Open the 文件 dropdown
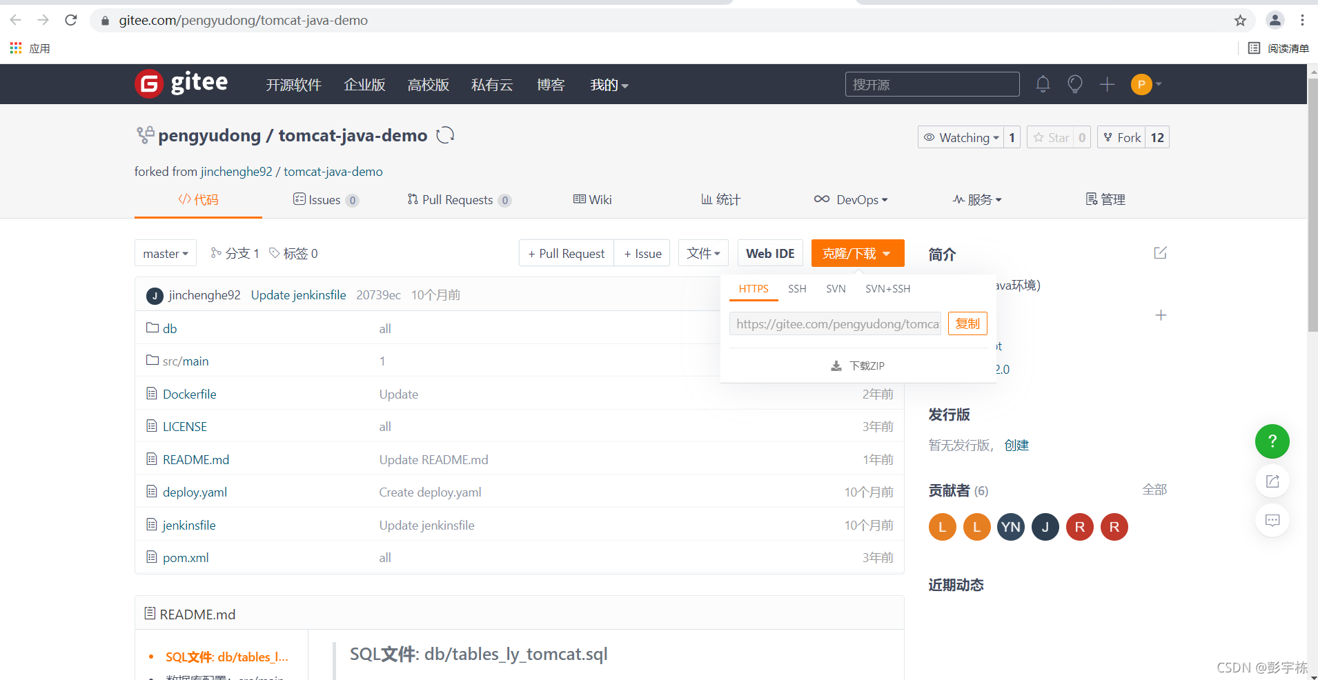Screen dimensions: 1318x680 (x=704, y=253)
